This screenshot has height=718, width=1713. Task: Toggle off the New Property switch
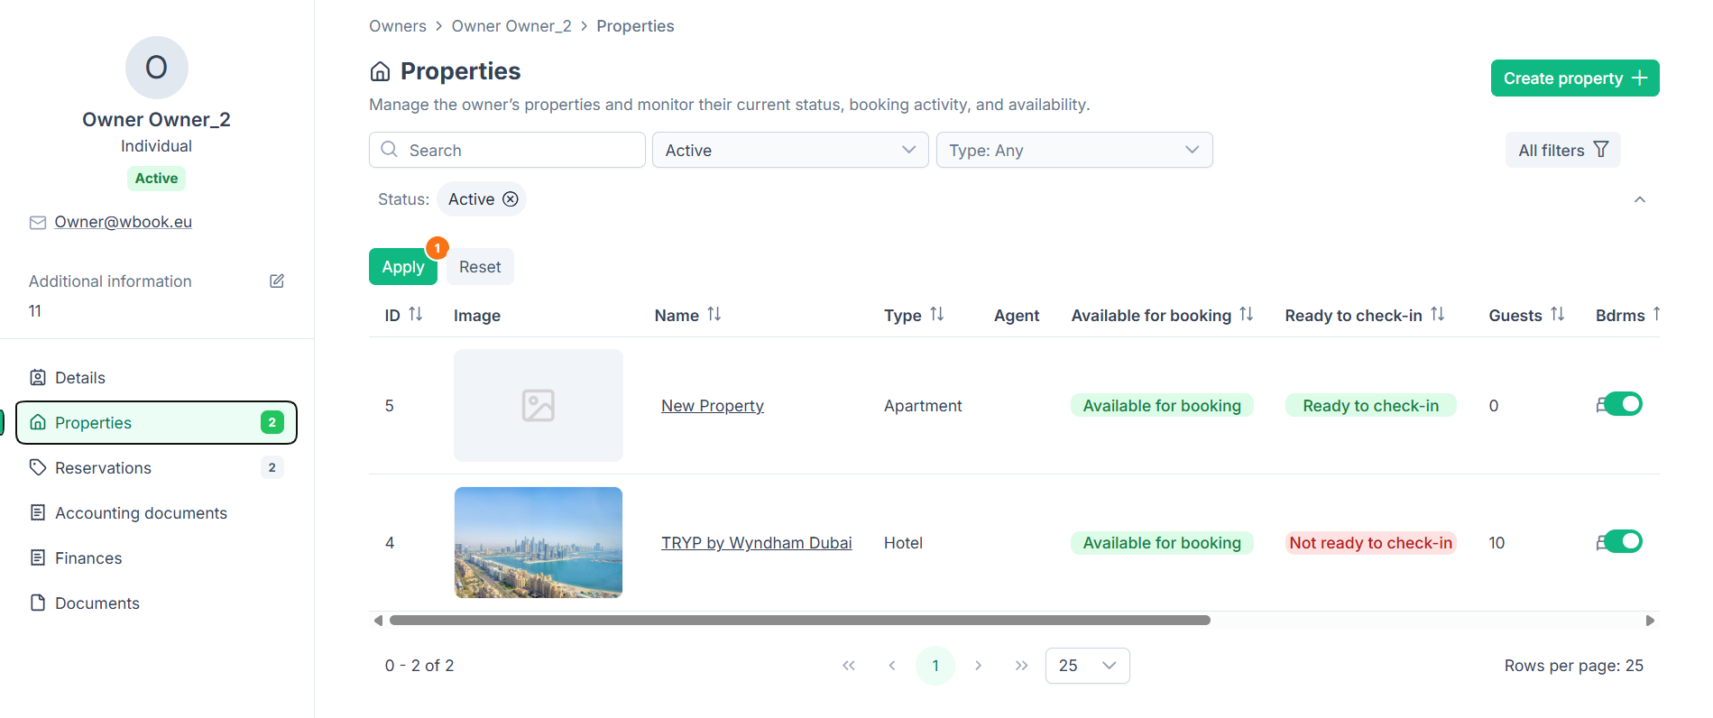coord(1623,404)
